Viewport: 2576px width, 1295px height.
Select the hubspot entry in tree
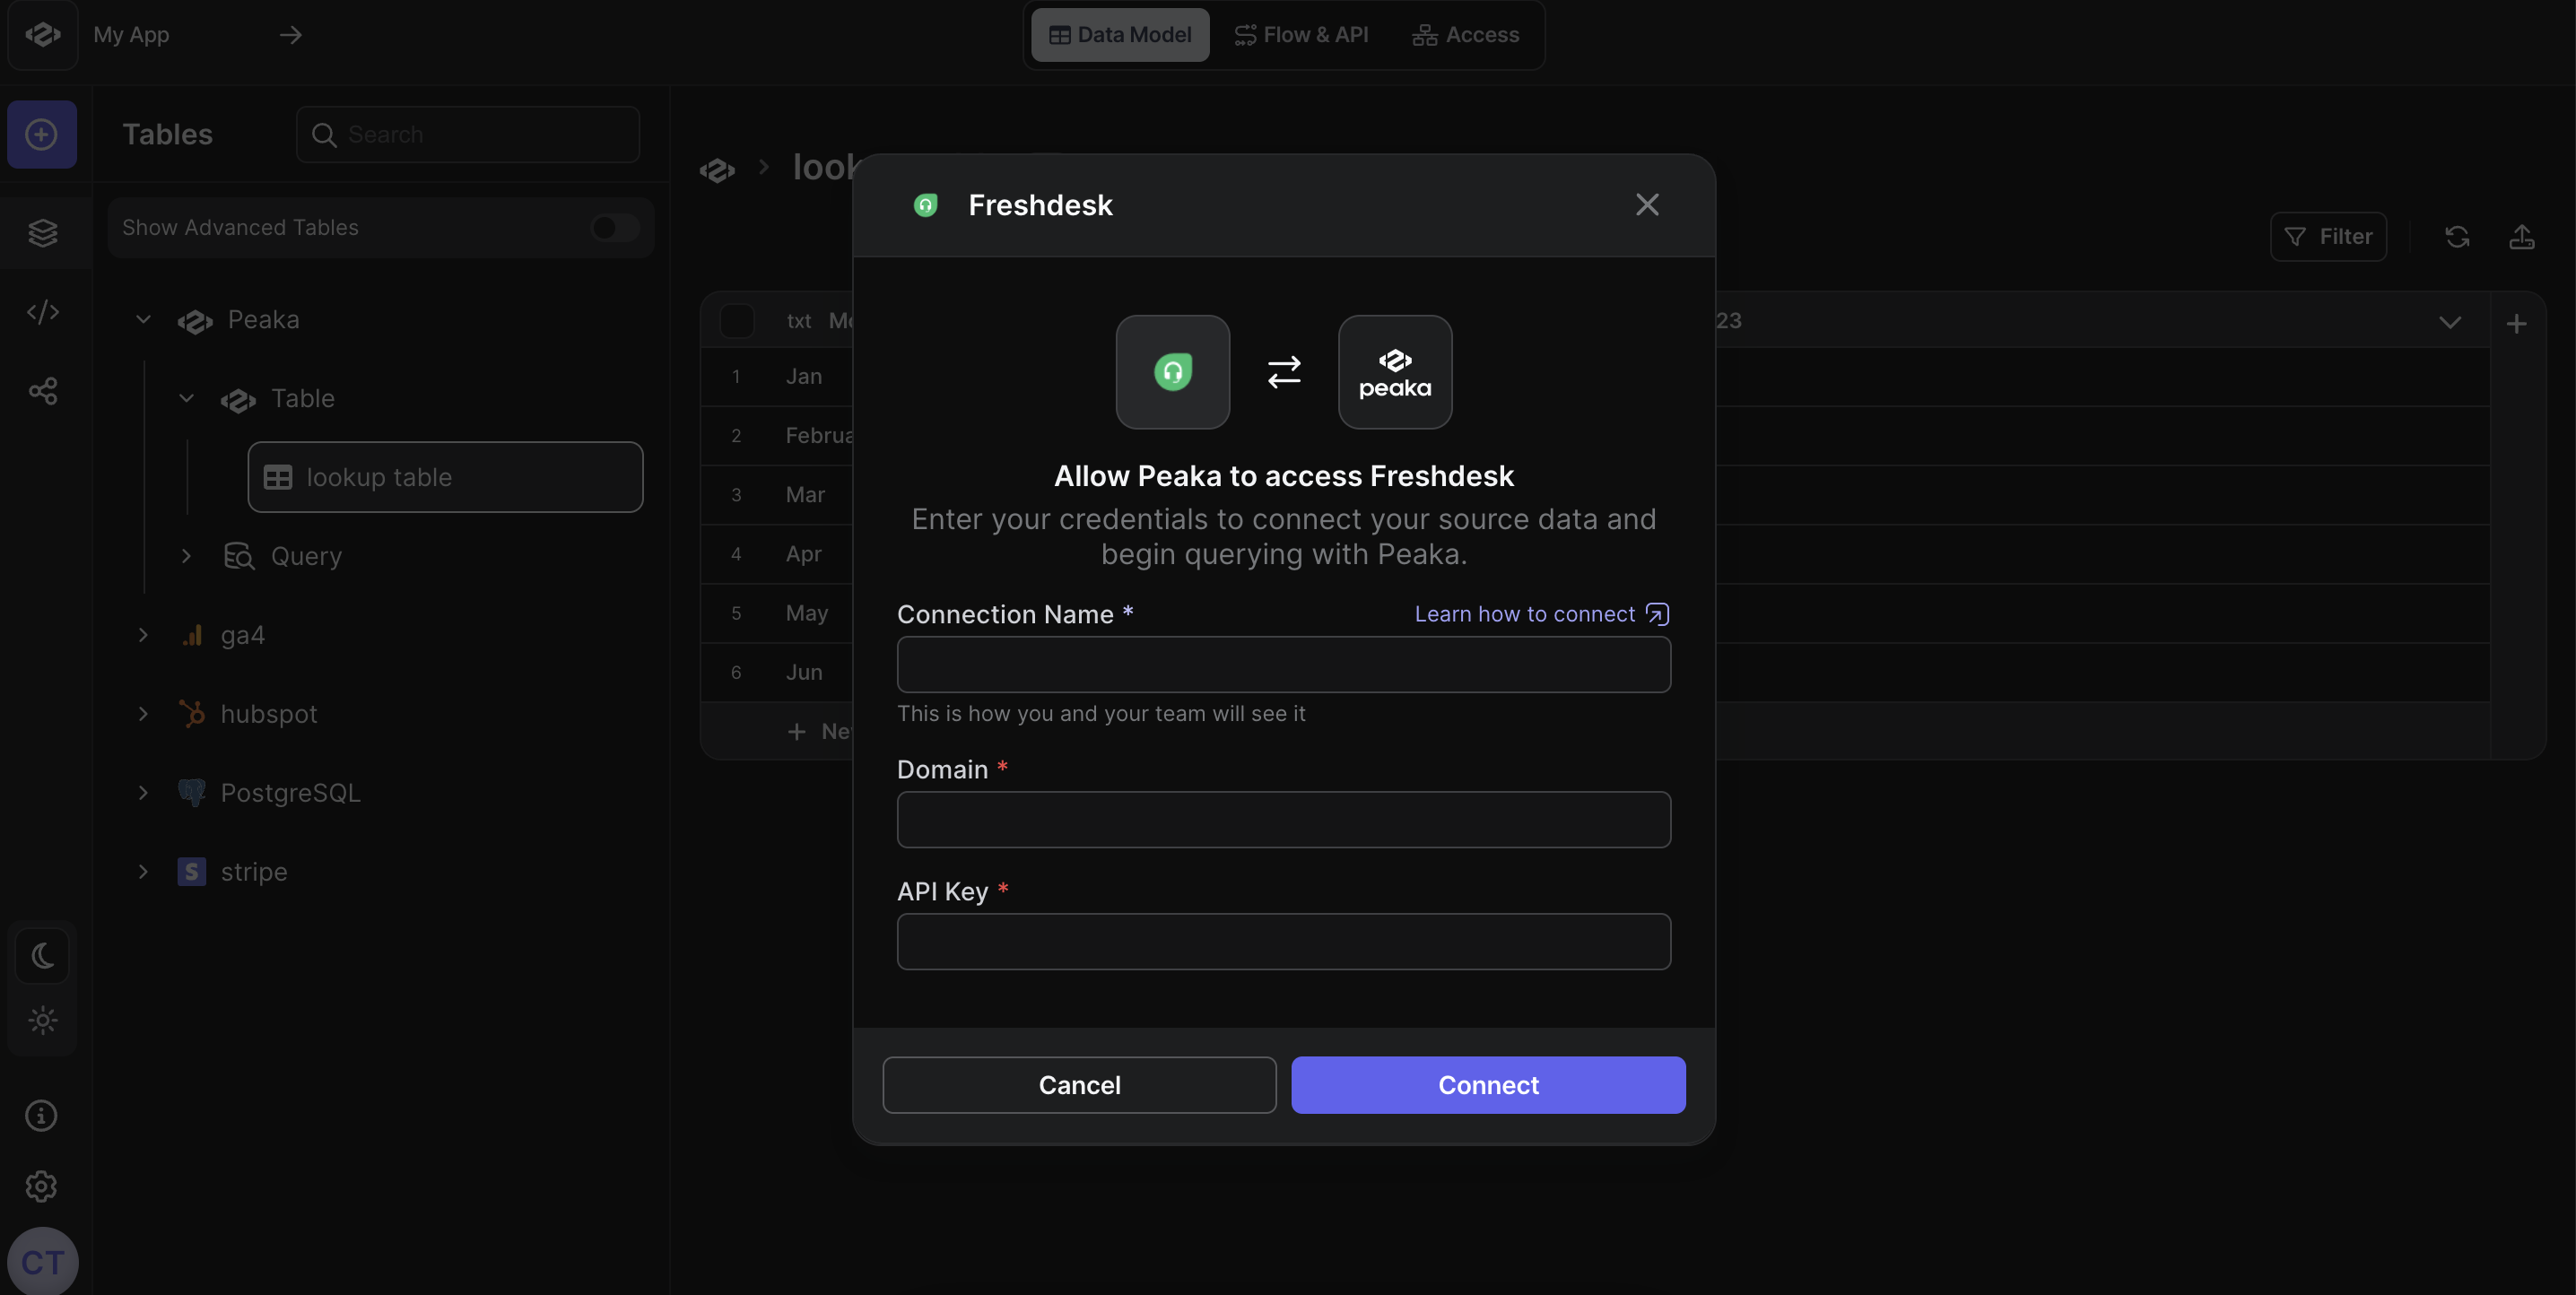268,714
